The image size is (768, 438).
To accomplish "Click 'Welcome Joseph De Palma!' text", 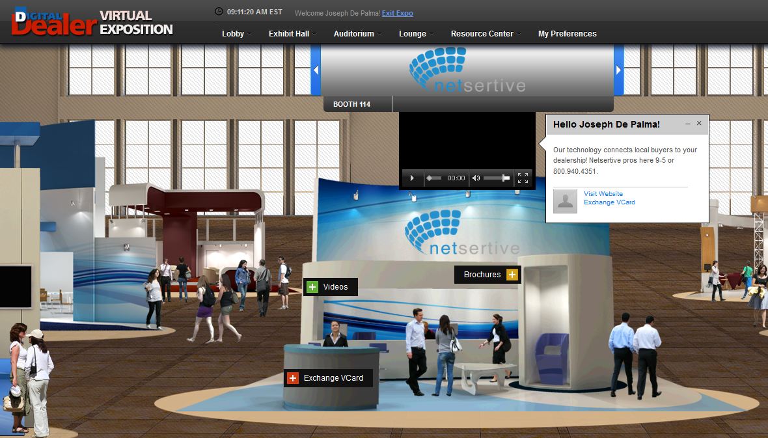I will (x=338, y=13).
